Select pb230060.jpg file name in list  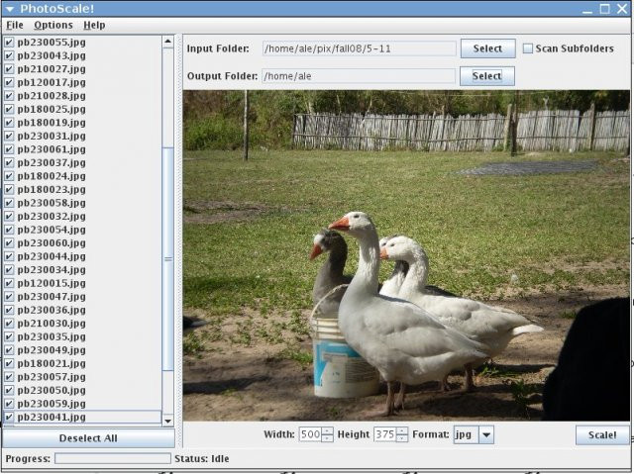[x=52, y=243]
